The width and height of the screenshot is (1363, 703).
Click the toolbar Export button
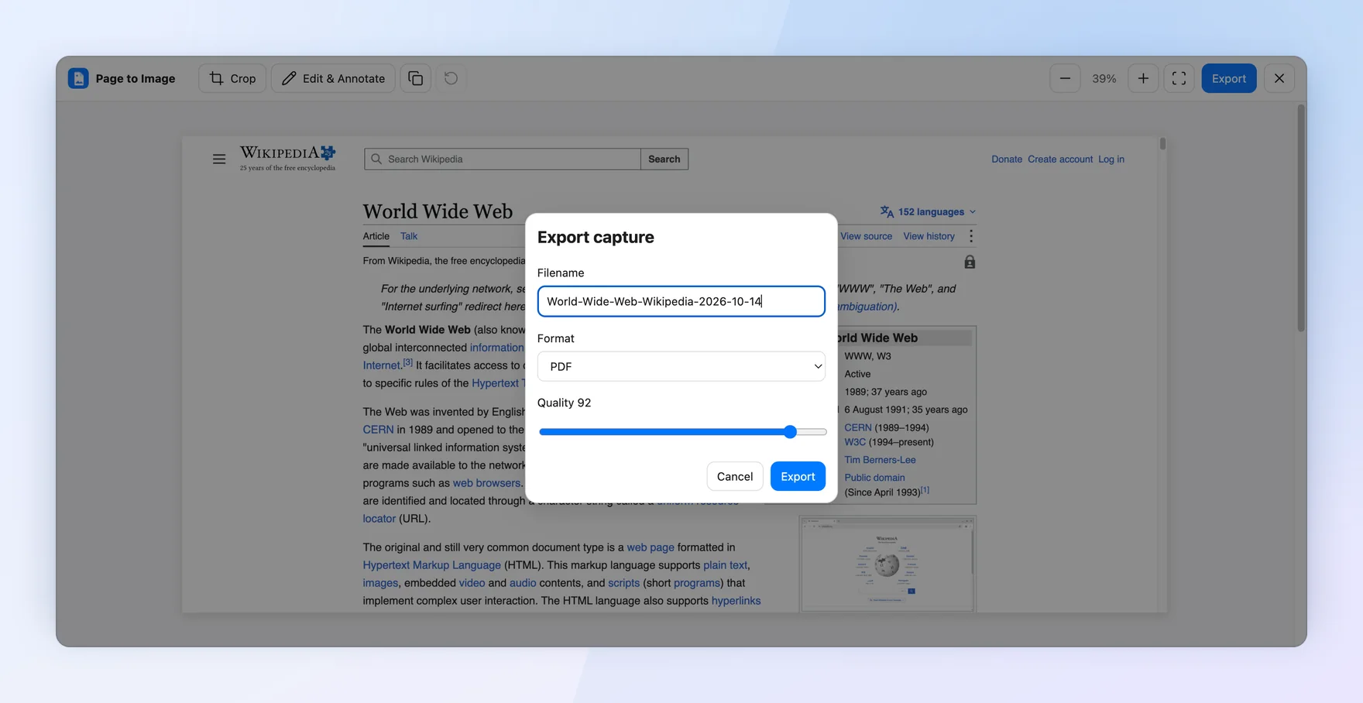[x=1229, y=78]
